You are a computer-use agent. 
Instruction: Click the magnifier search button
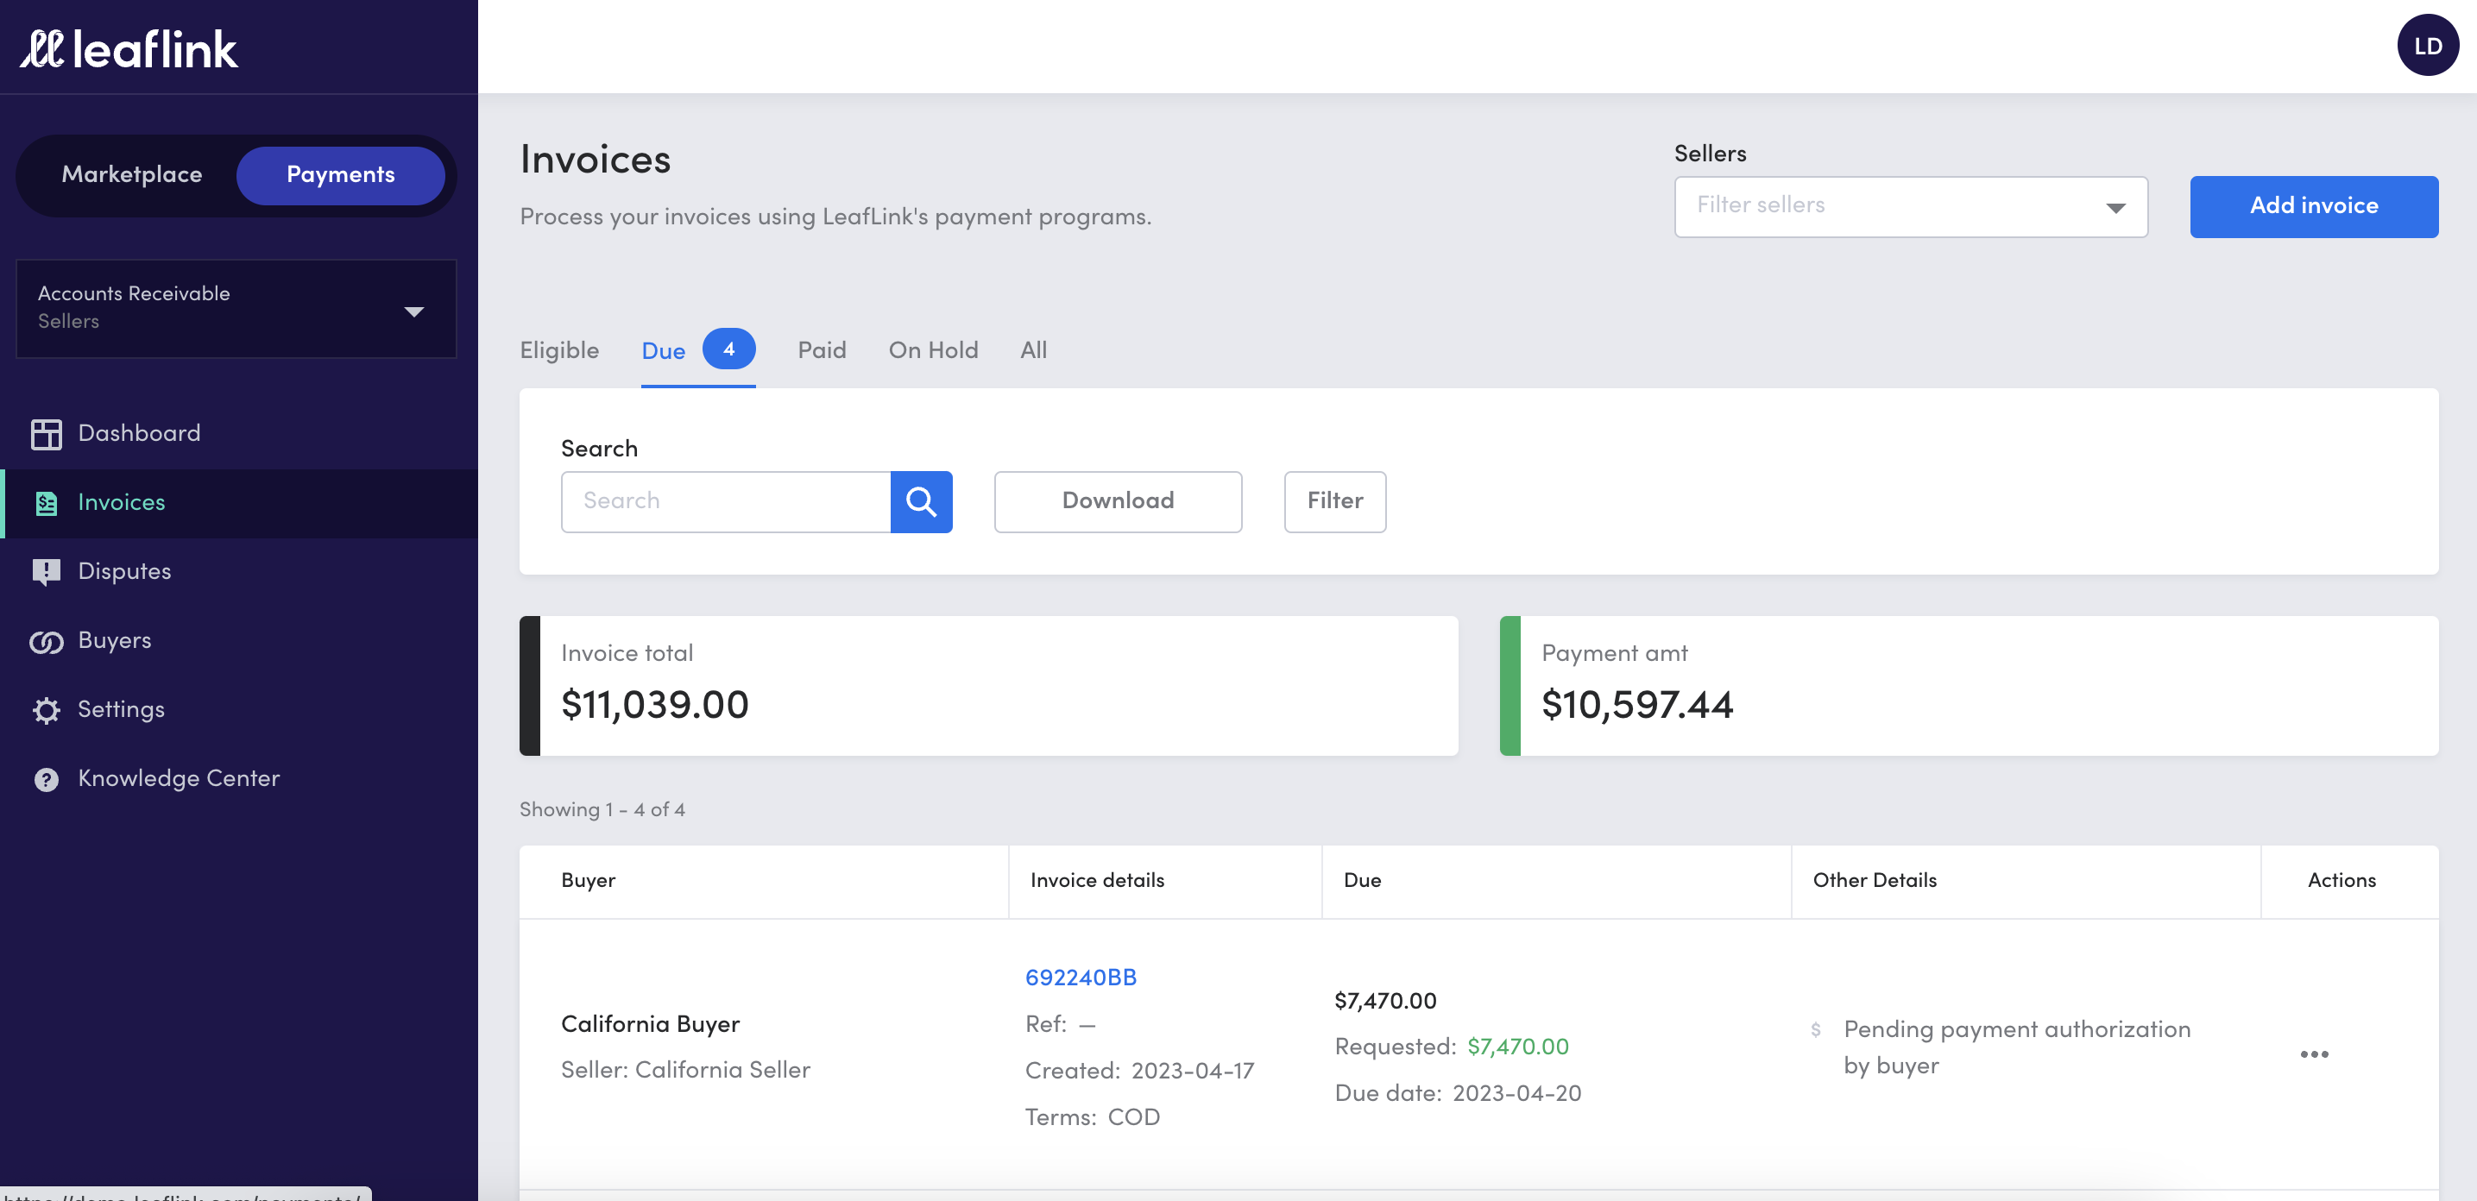(x=920, y=502)
